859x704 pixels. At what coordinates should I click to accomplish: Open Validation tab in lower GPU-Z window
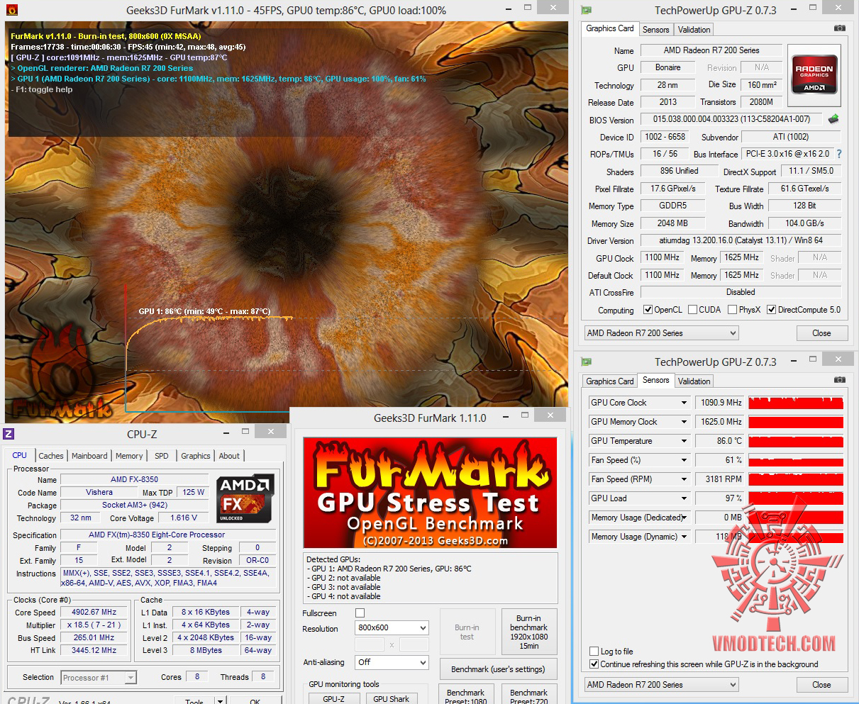point(694,381)
